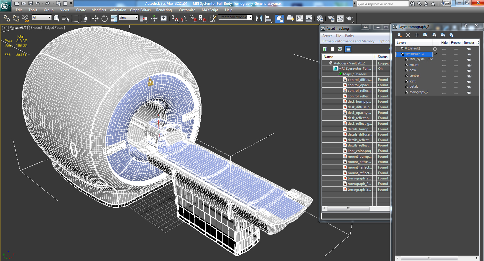This screenshot has height=261, width=484.
Task: Open Bitmap Performance and Memory menu
Action: click(348, 41)
